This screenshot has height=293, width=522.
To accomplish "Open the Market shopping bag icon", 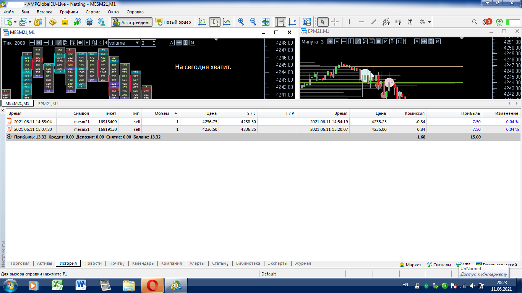I will [x=65, y=22].
